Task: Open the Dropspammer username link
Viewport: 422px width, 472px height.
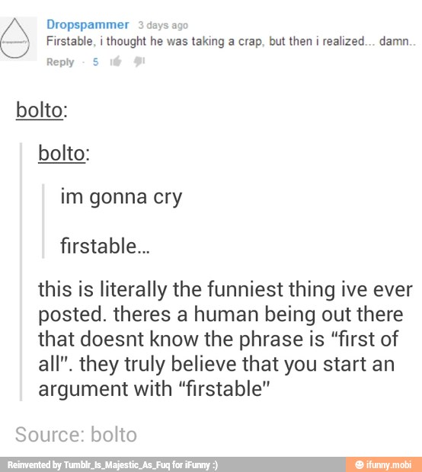Action: pyautogui.click(x=88, y=24)
